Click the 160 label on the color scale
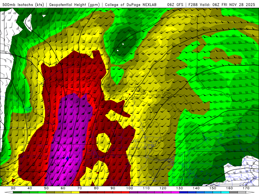 coord(230,188)
